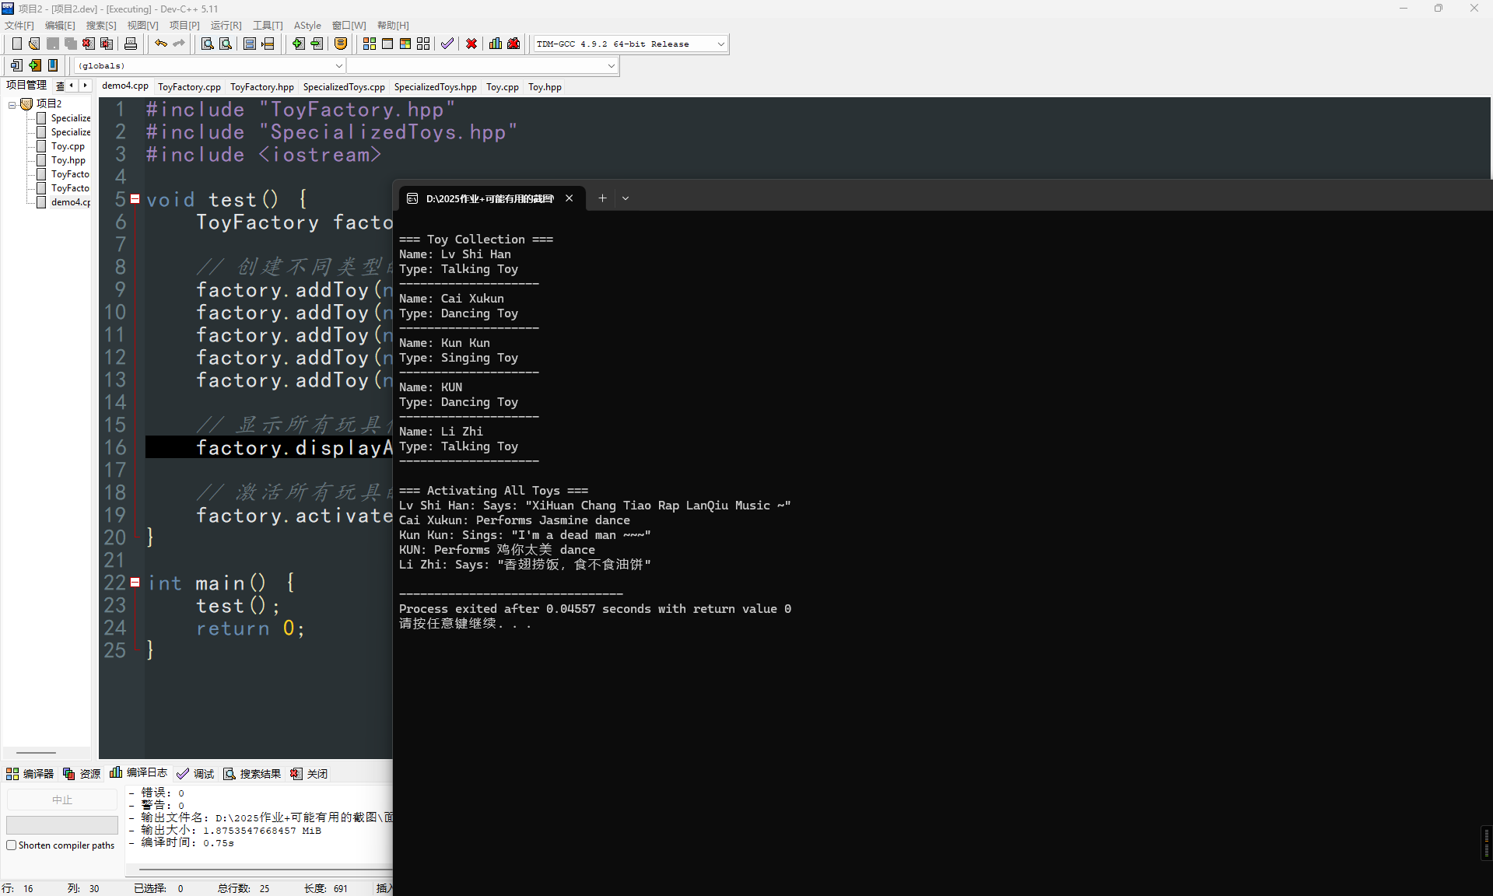Compile the project with toolbar icon
The height and width of the screenshot is (896, 1493).
[x=370, y=44]
